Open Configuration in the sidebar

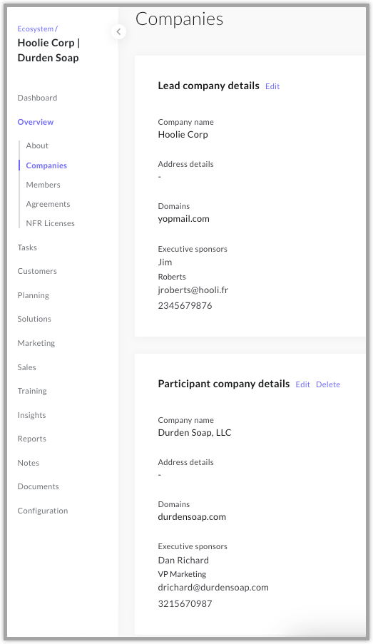[x=43, y=511]
